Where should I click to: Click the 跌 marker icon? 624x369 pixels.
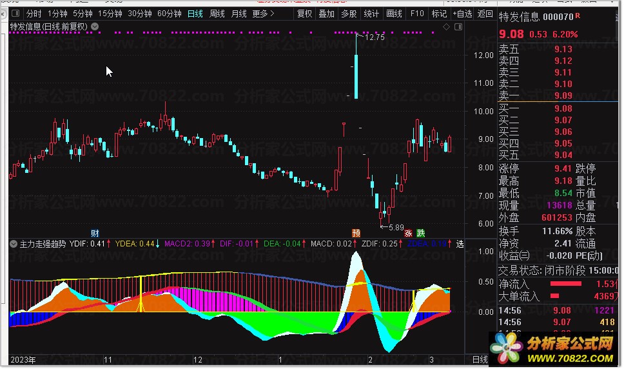point(420,233)
